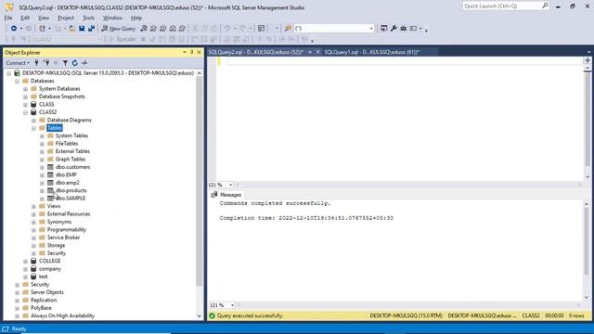594x334 pixels.
Task: Collapse the Tables folder node
Action: pos(33,128)
